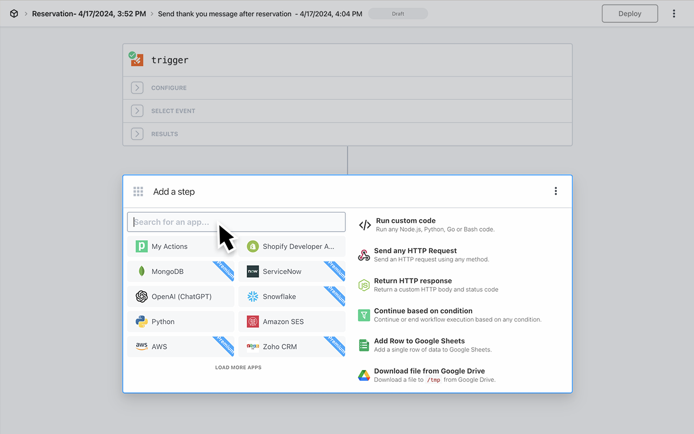
Task: Open the Reservation breadcrumb link
Action: (x=89, y=14)
